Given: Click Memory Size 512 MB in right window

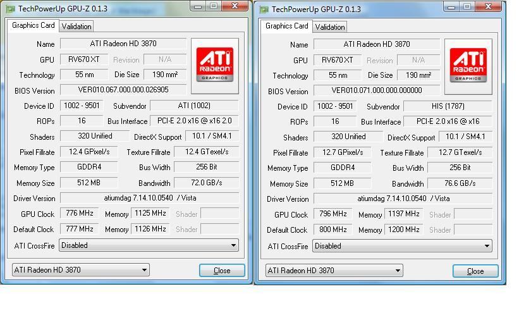Looking at the screenshot, I should pyautogui.click(x=343, y=183).
